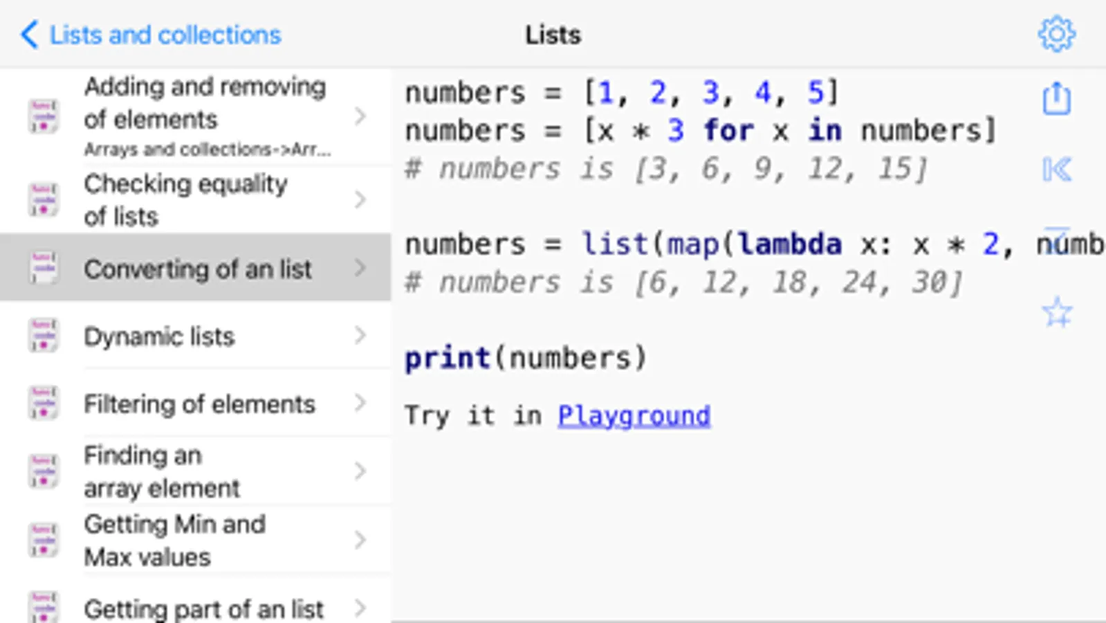
Task: Click the print(numbers) code line
Action: coord(526,358)
